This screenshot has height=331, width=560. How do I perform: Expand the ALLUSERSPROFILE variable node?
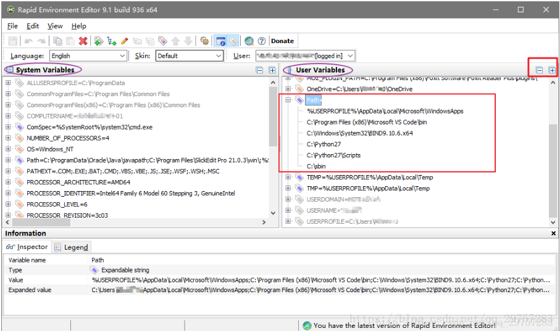8,83
